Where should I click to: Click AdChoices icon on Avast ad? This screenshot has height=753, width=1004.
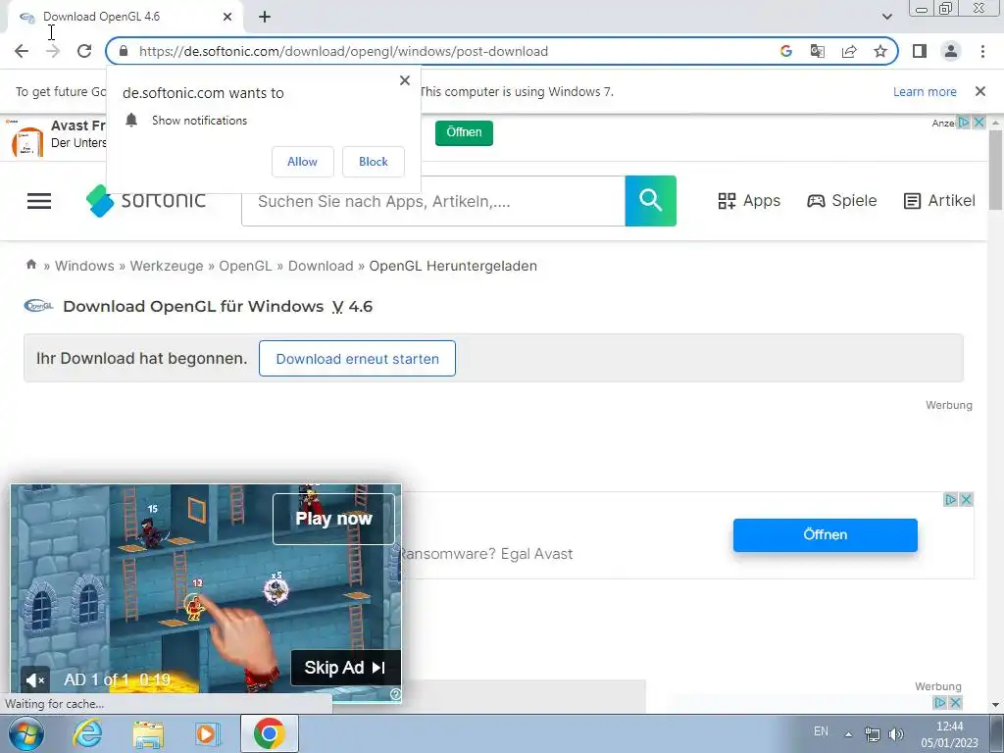pyautogui.click(x=951, y=499)
